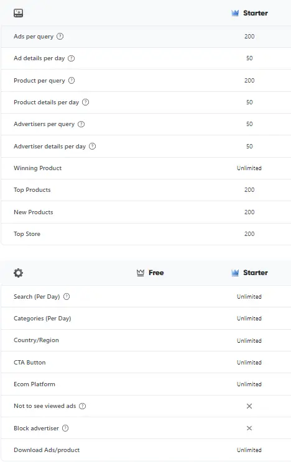
Task: Open the tooltip icon for Ad details per day
Action: point(71,58)
